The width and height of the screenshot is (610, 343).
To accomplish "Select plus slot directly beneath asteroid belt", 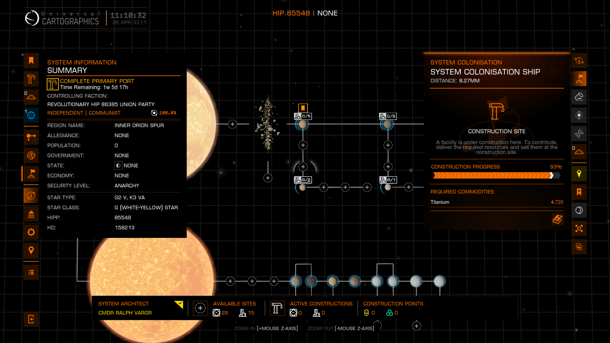I will (268, 178).
